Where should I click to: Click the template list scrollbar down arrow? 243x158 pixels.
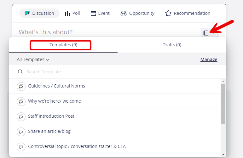[223, 155]
